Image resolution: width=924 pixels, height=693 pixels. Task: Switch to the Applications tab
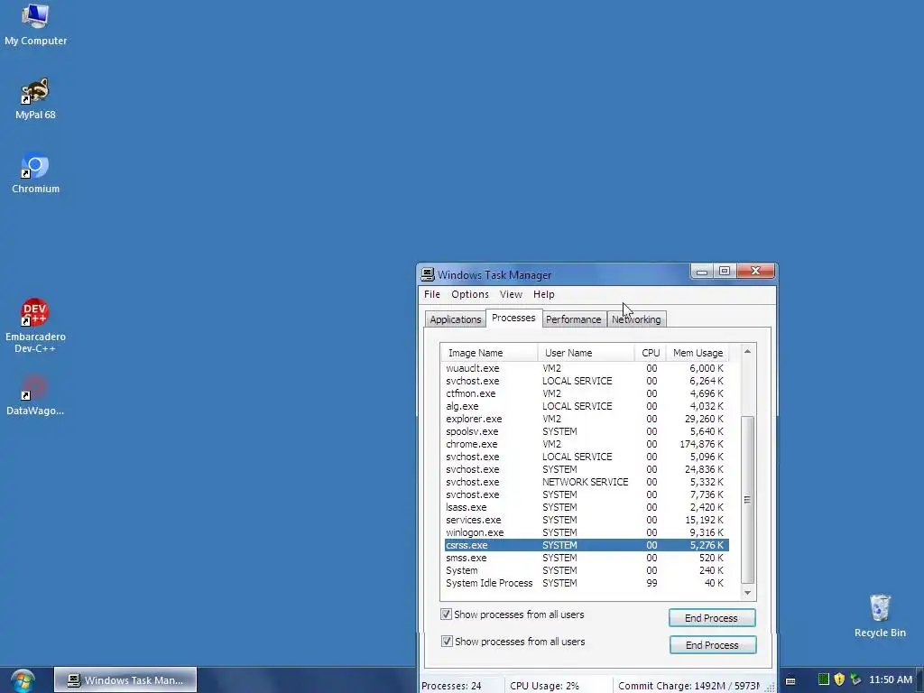[455, 319]
